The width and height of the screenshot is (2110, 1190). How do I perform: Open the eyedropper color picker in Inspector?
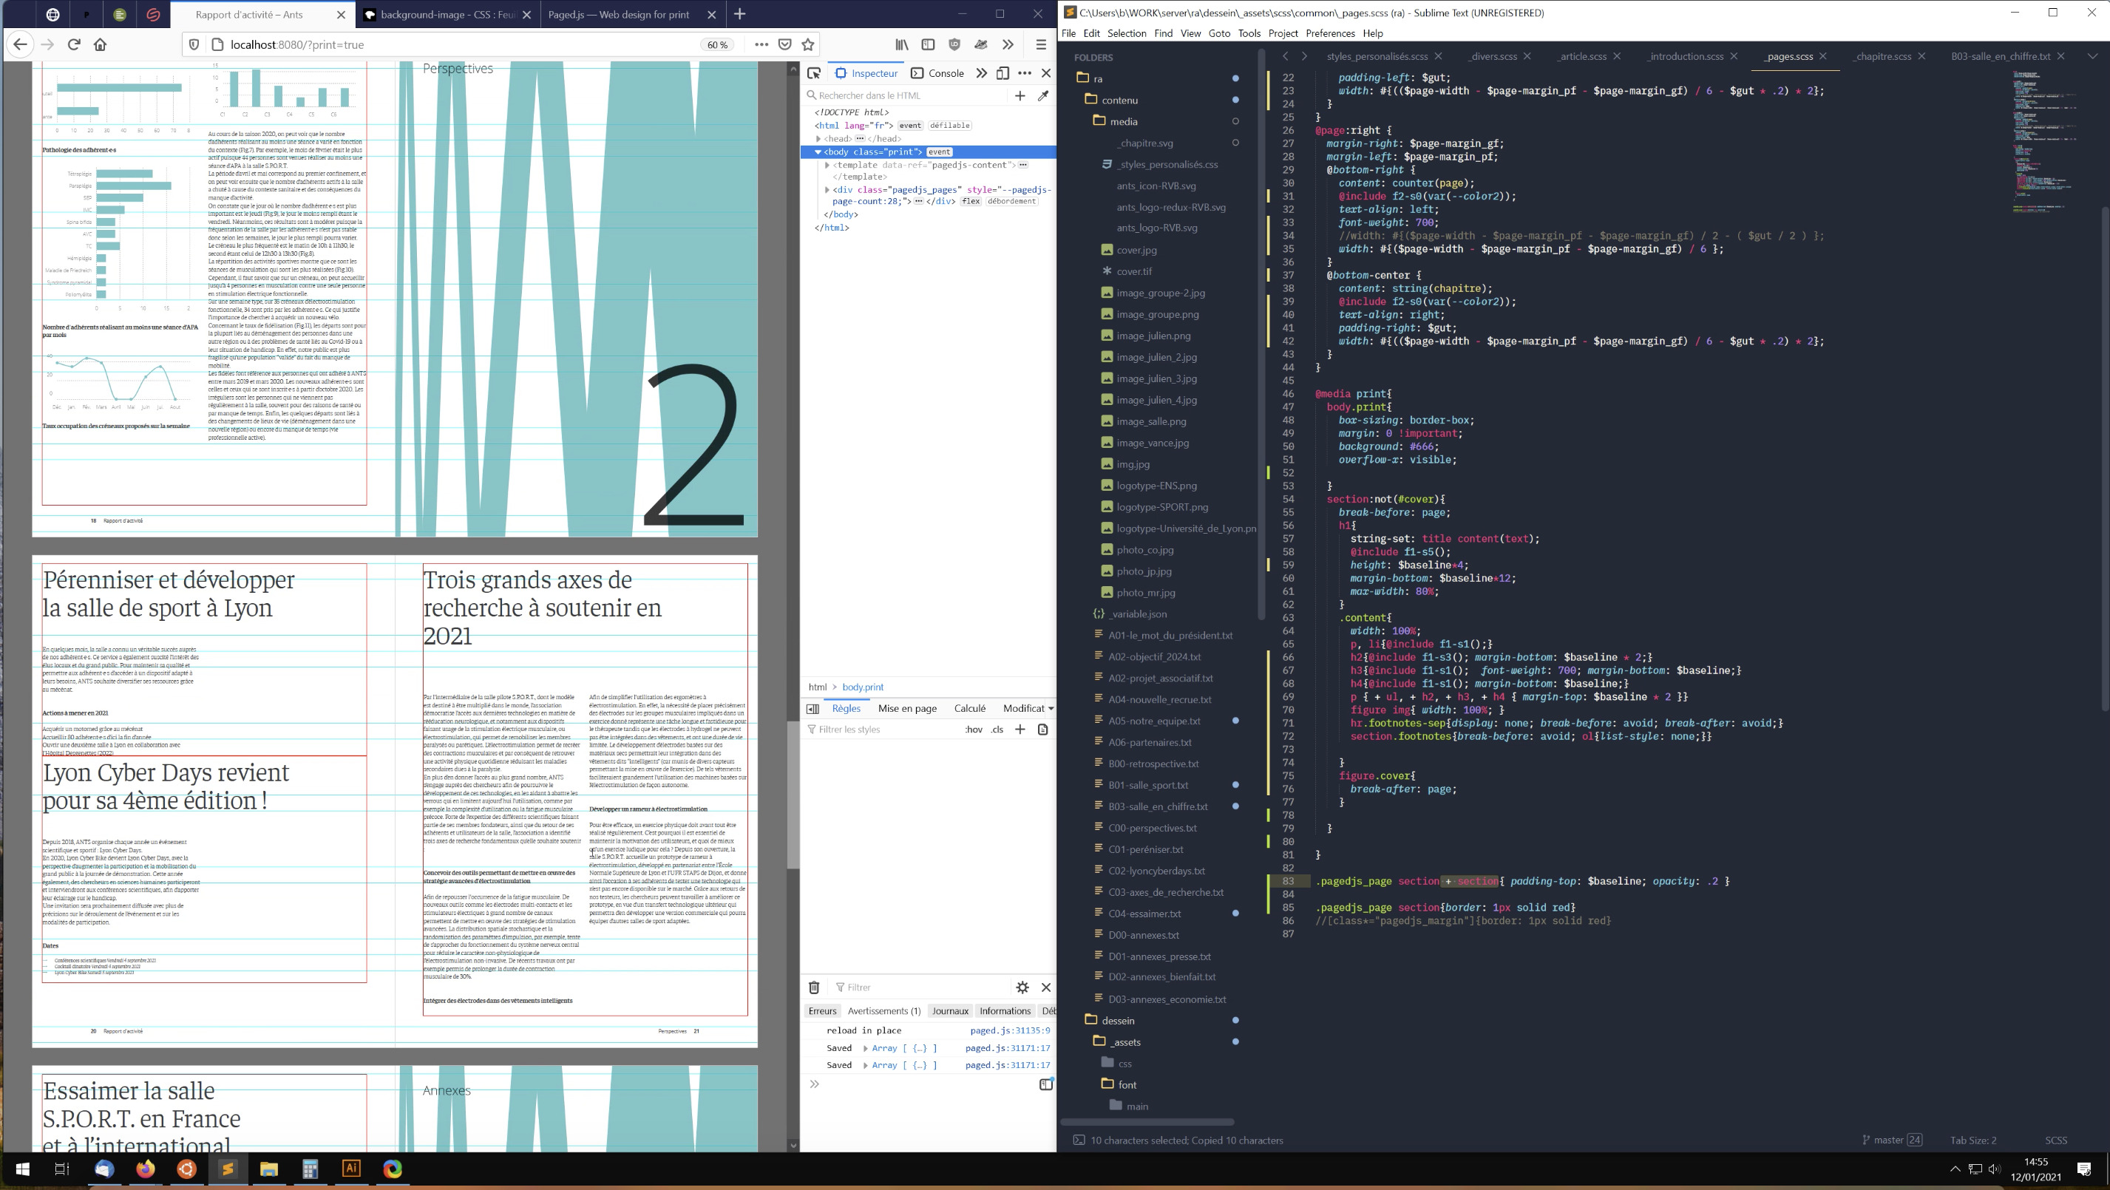[x=1042, y=96]
